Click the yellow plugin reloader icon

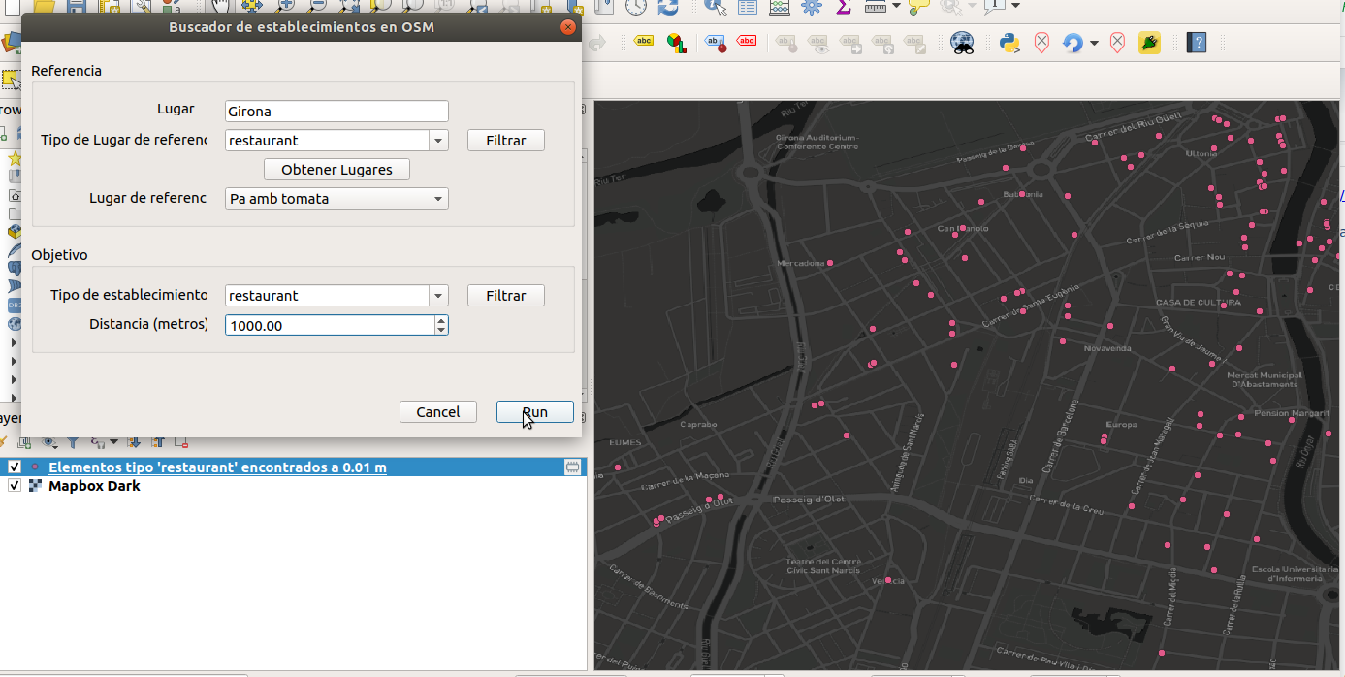click(x=1149, y=43)
